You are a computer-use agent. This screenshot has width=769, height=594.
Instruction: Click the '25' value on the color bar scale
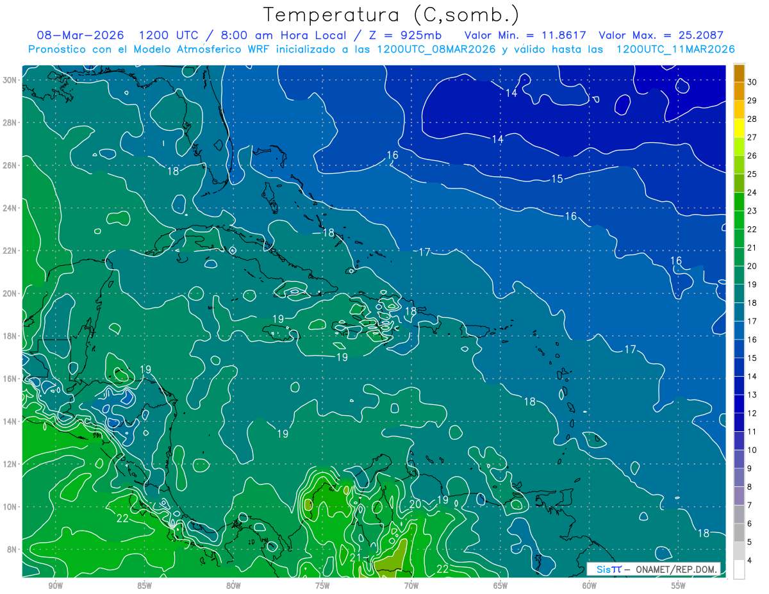tap(752, 174)
